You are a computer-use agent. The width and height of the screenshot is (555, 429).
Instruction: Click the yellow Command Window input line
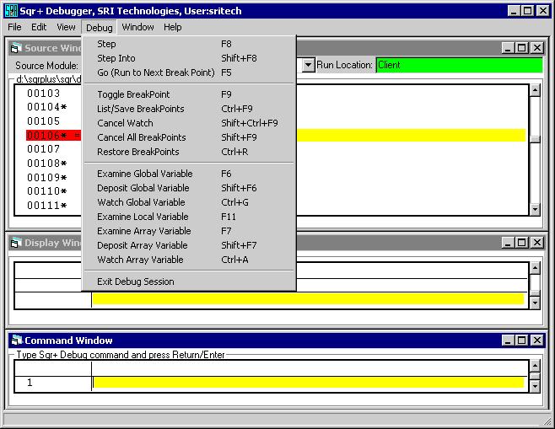[308, 383]
